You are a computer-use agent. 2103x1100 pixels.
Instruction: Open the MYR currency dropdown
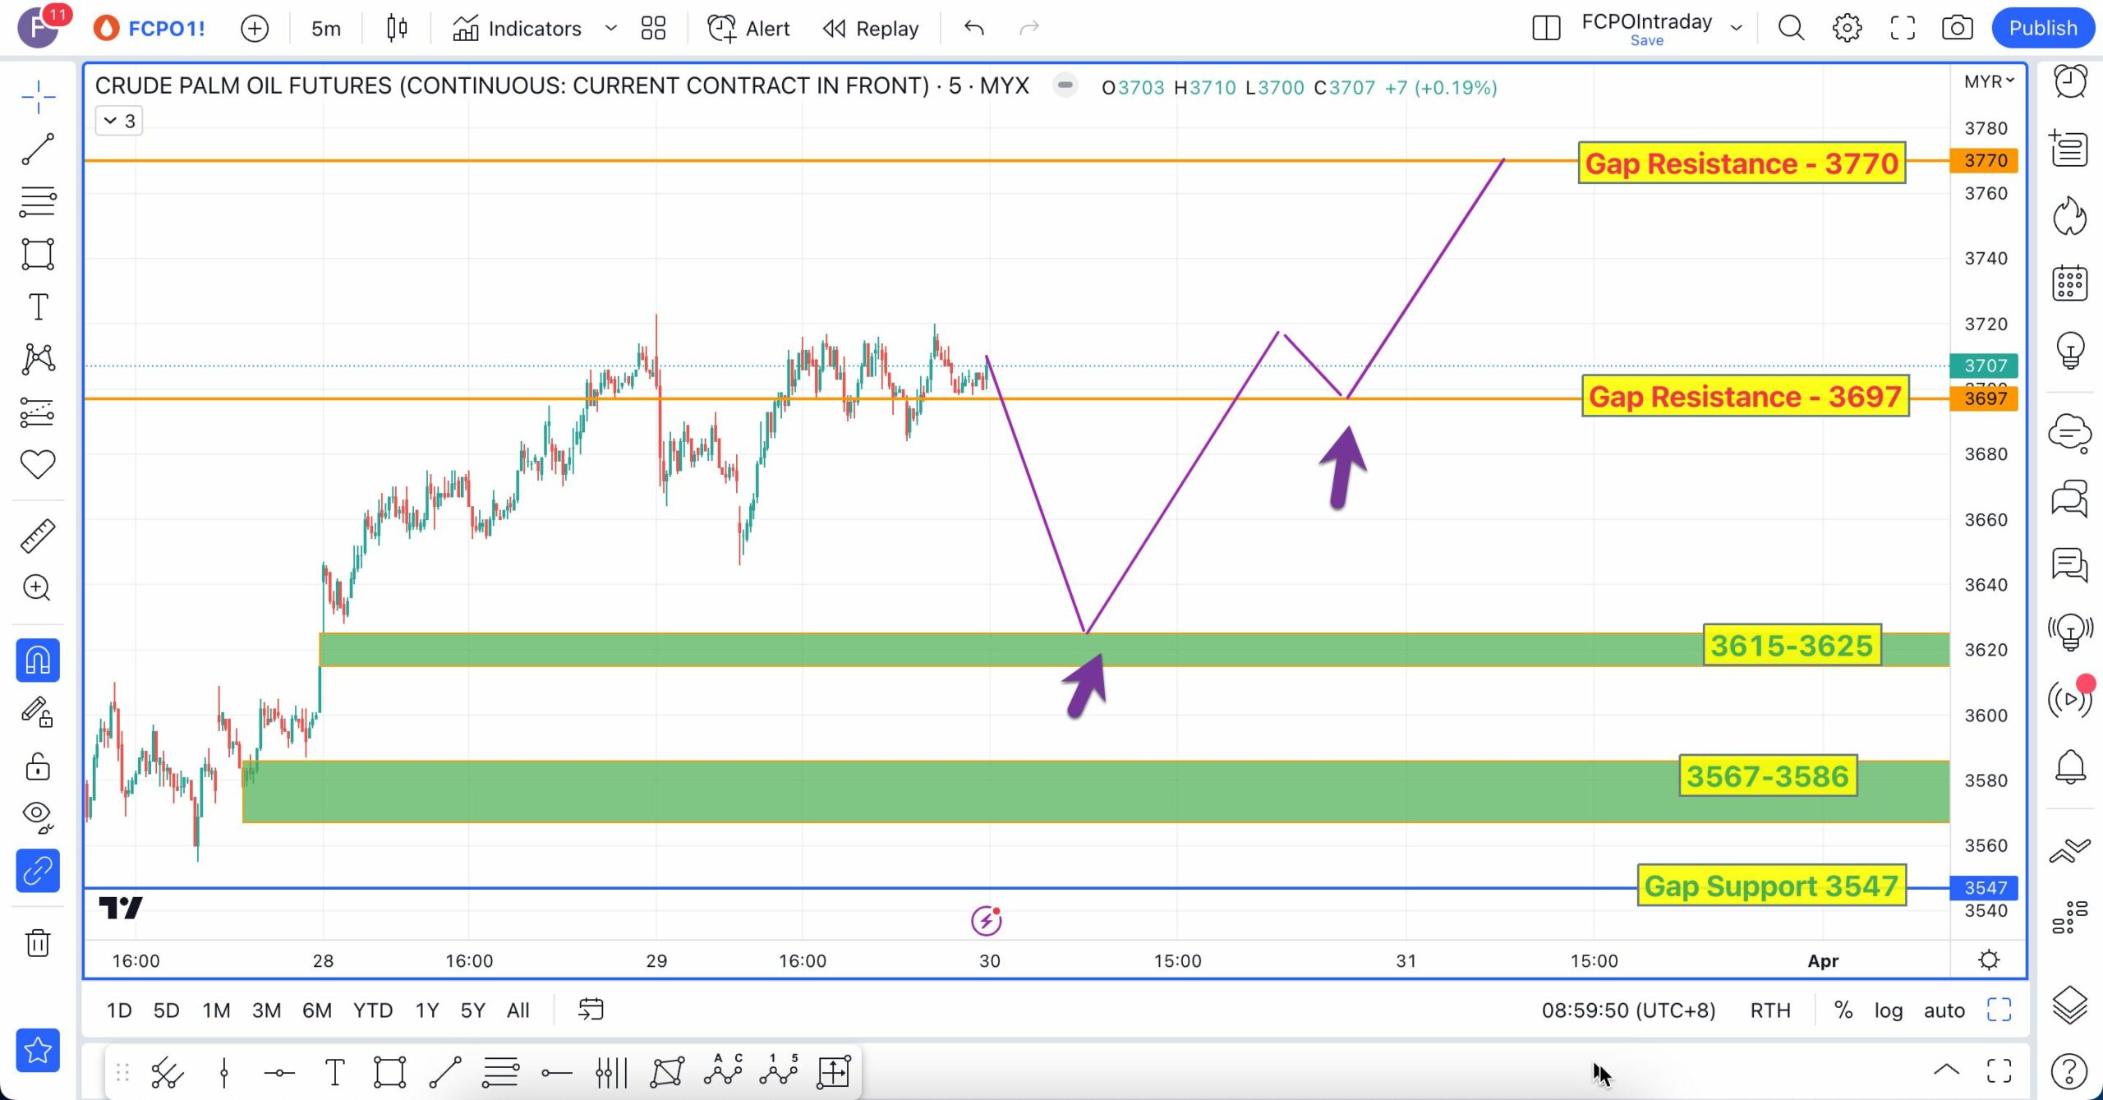click(1988, 81)
